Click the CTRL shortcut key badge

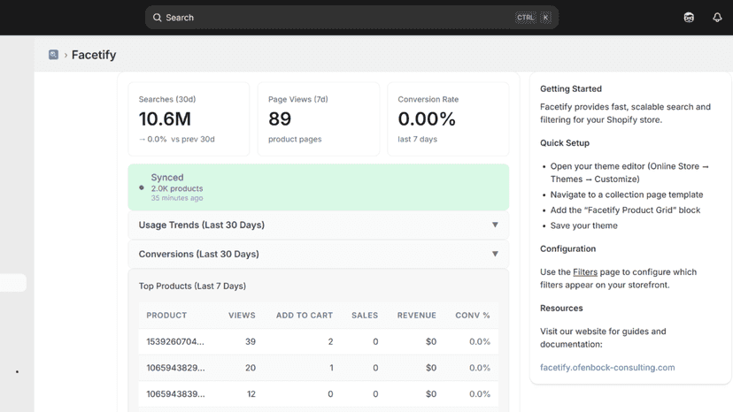(x=525, y=18)
